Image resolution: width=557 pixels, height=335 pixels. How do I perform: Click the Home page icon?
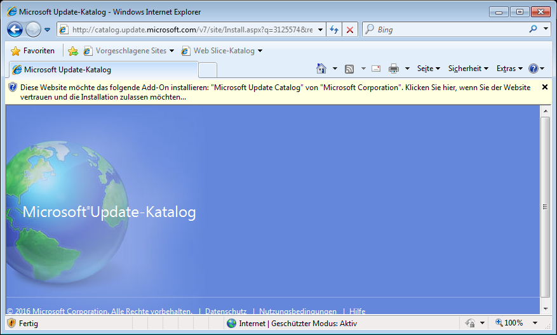321,69
